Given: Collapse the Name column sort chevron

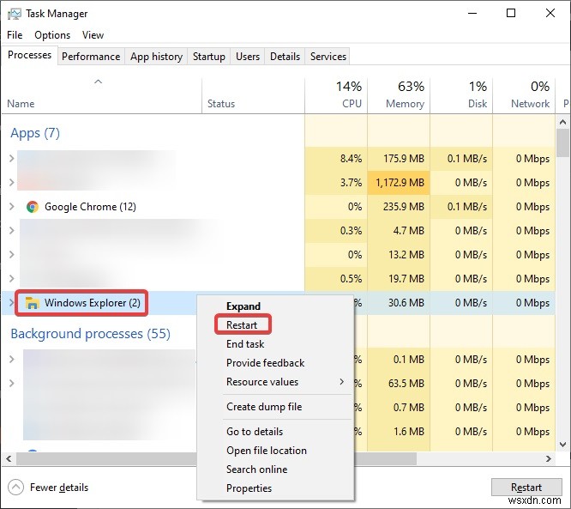Looking at the screenshot, I should [98, 82].
